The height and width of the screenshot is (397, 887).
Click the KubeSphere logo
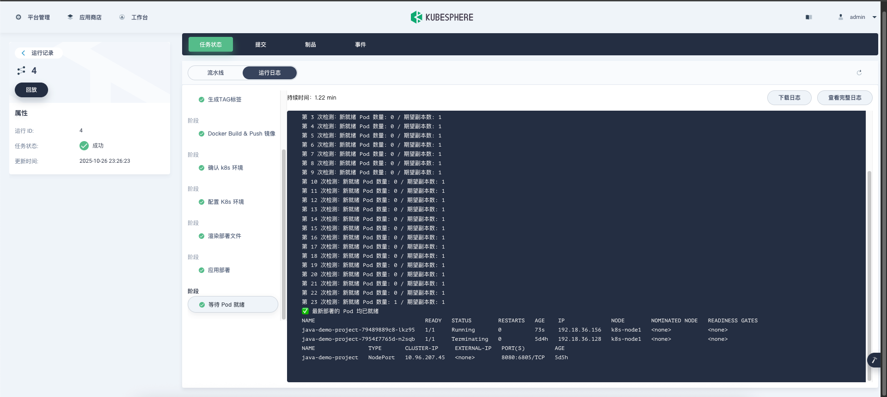[x=442, y=17]
